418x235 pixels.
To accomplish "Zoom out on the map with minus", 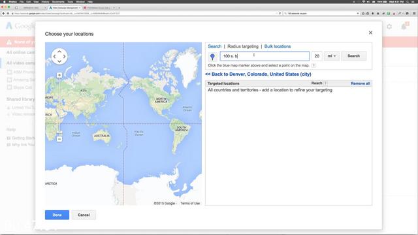I will (59, 139).
